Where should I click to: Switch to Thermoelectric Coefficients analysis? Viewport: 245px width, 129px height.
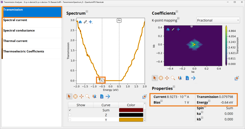click(x=32, y=54)
